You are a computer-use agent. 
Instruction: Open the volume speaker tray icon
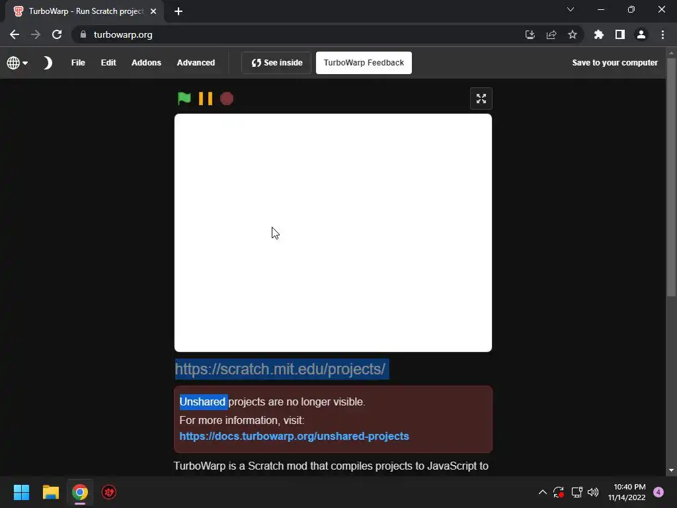[x=593, y=492]
